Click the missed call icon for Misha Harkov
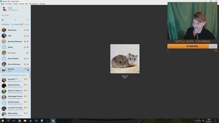 click(27, 113)
